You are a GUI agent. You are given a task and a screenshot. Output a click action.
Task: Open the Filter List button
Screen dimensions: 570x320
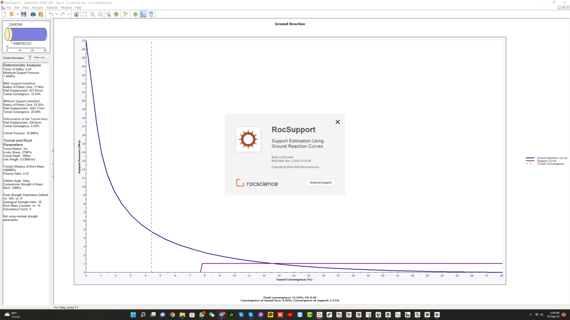38,57
